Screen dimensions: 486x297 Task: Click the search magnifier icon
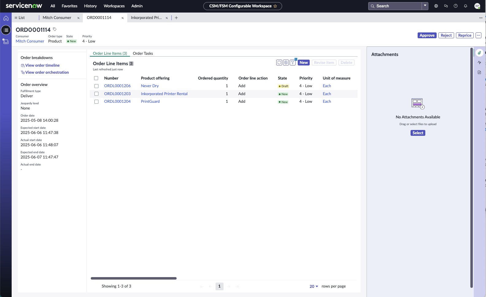point(373,6)
